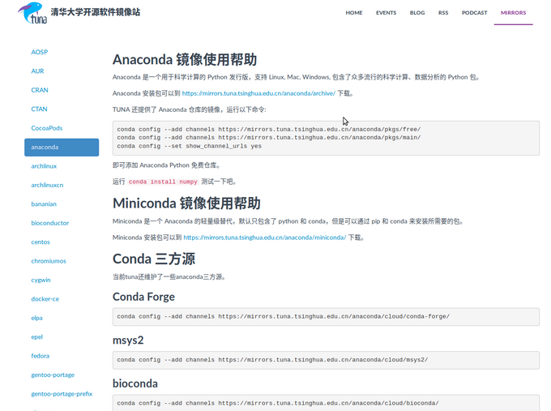Image resolution: width=551 pixels, height=411 pixels.
Task: Select centos in the sidebar
Action: (x=41, y=242)
